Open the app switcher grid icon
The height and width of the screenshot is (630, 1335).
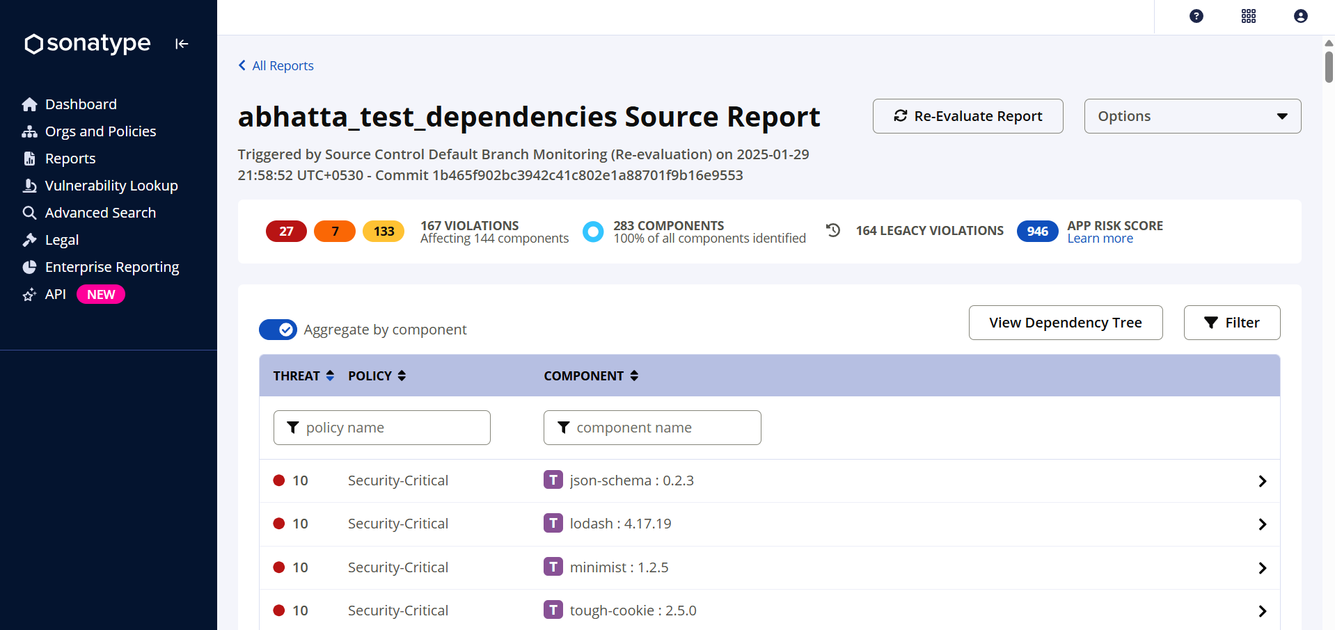(x=1249, y=16)
